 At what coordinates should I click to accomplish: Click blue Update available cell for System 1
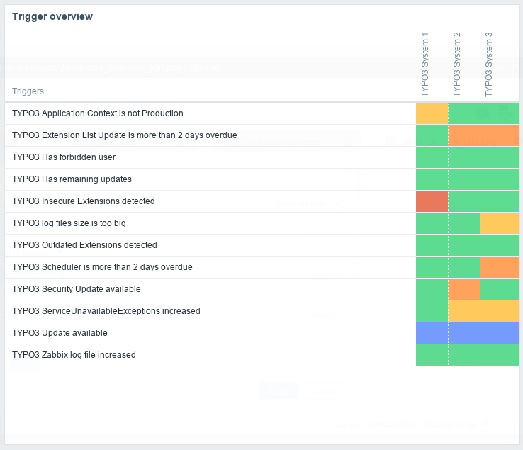[x=432, y=333]
